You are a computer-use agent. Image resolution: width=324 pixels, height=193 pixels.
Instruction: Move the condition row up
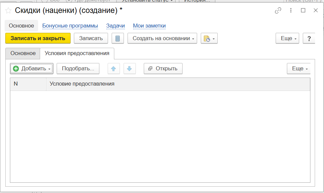coord(113,69)
